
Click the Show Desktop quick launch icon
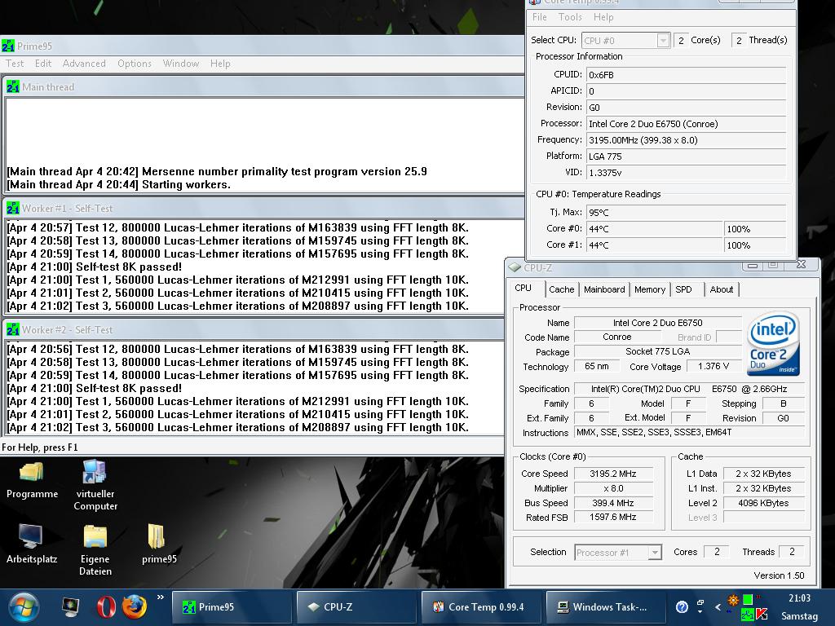pyautogui.click(x=71, y=606)
